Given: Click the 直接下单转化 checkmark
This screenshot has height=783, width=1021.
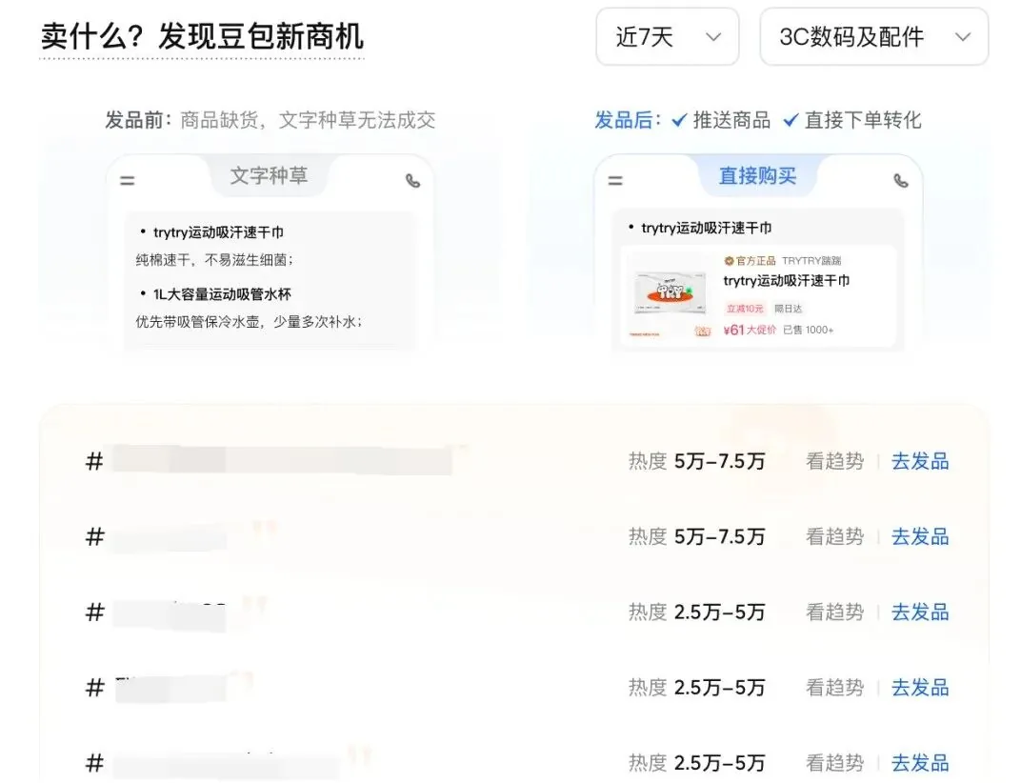Looking at the screenshot, I should [791, 120].
